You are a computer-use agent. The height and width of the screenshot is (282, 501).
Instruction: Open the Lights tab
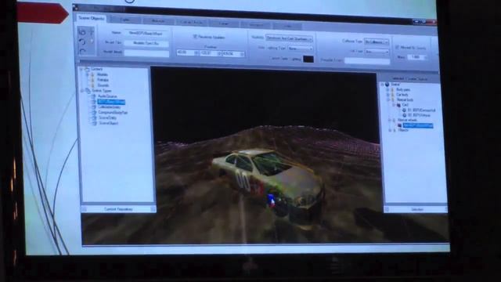(x=125, y=20)
